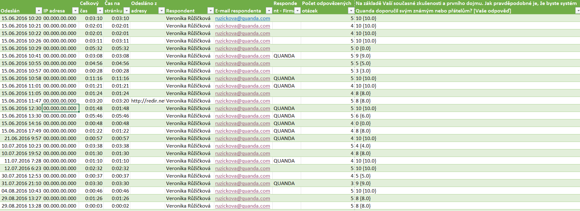Image resolution: width=580 pixels, height=211 pixels.
Task: Select the highlighted IP cell in 15.06.2016 12:30 row
Action: coord(61,108)
